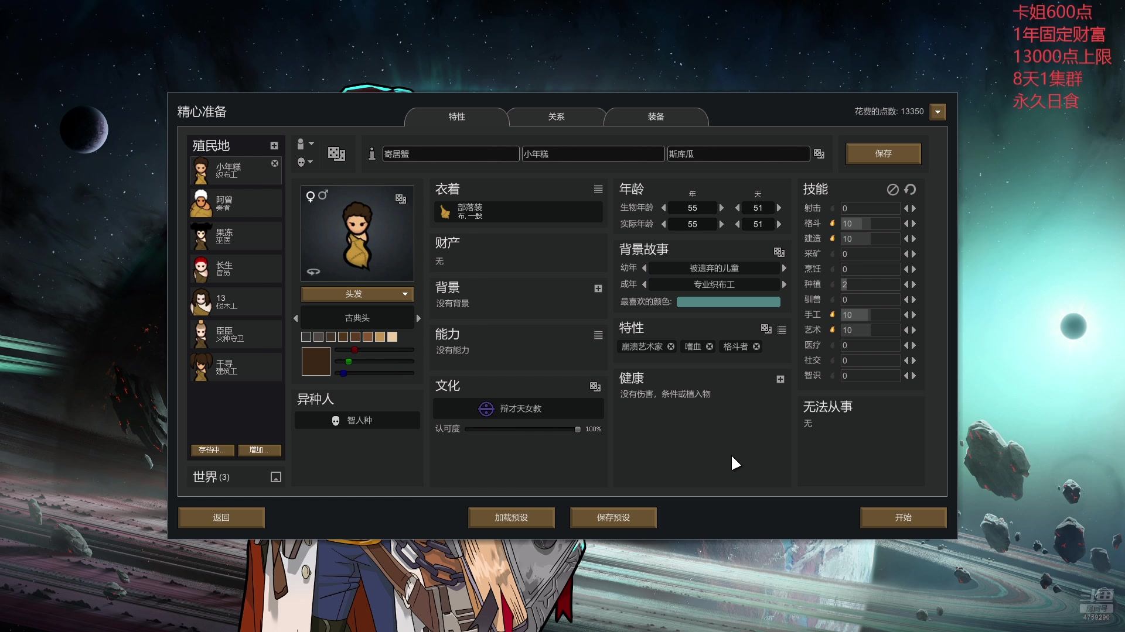This screenshot has width=1125, height=632.
Task: Randomize 背景故事 backstory with the dice icon
Action: 779,252
